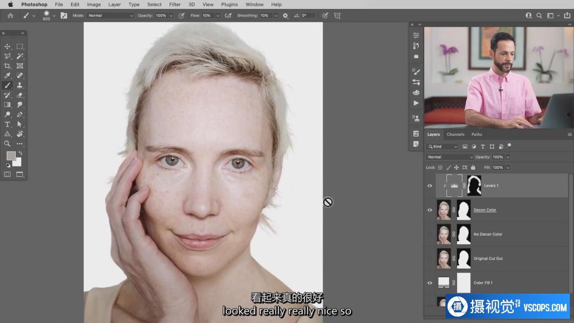The width and height of the screenshot is (574, 323).
Task: Open smoothing options gear menu
Action: 285,16
